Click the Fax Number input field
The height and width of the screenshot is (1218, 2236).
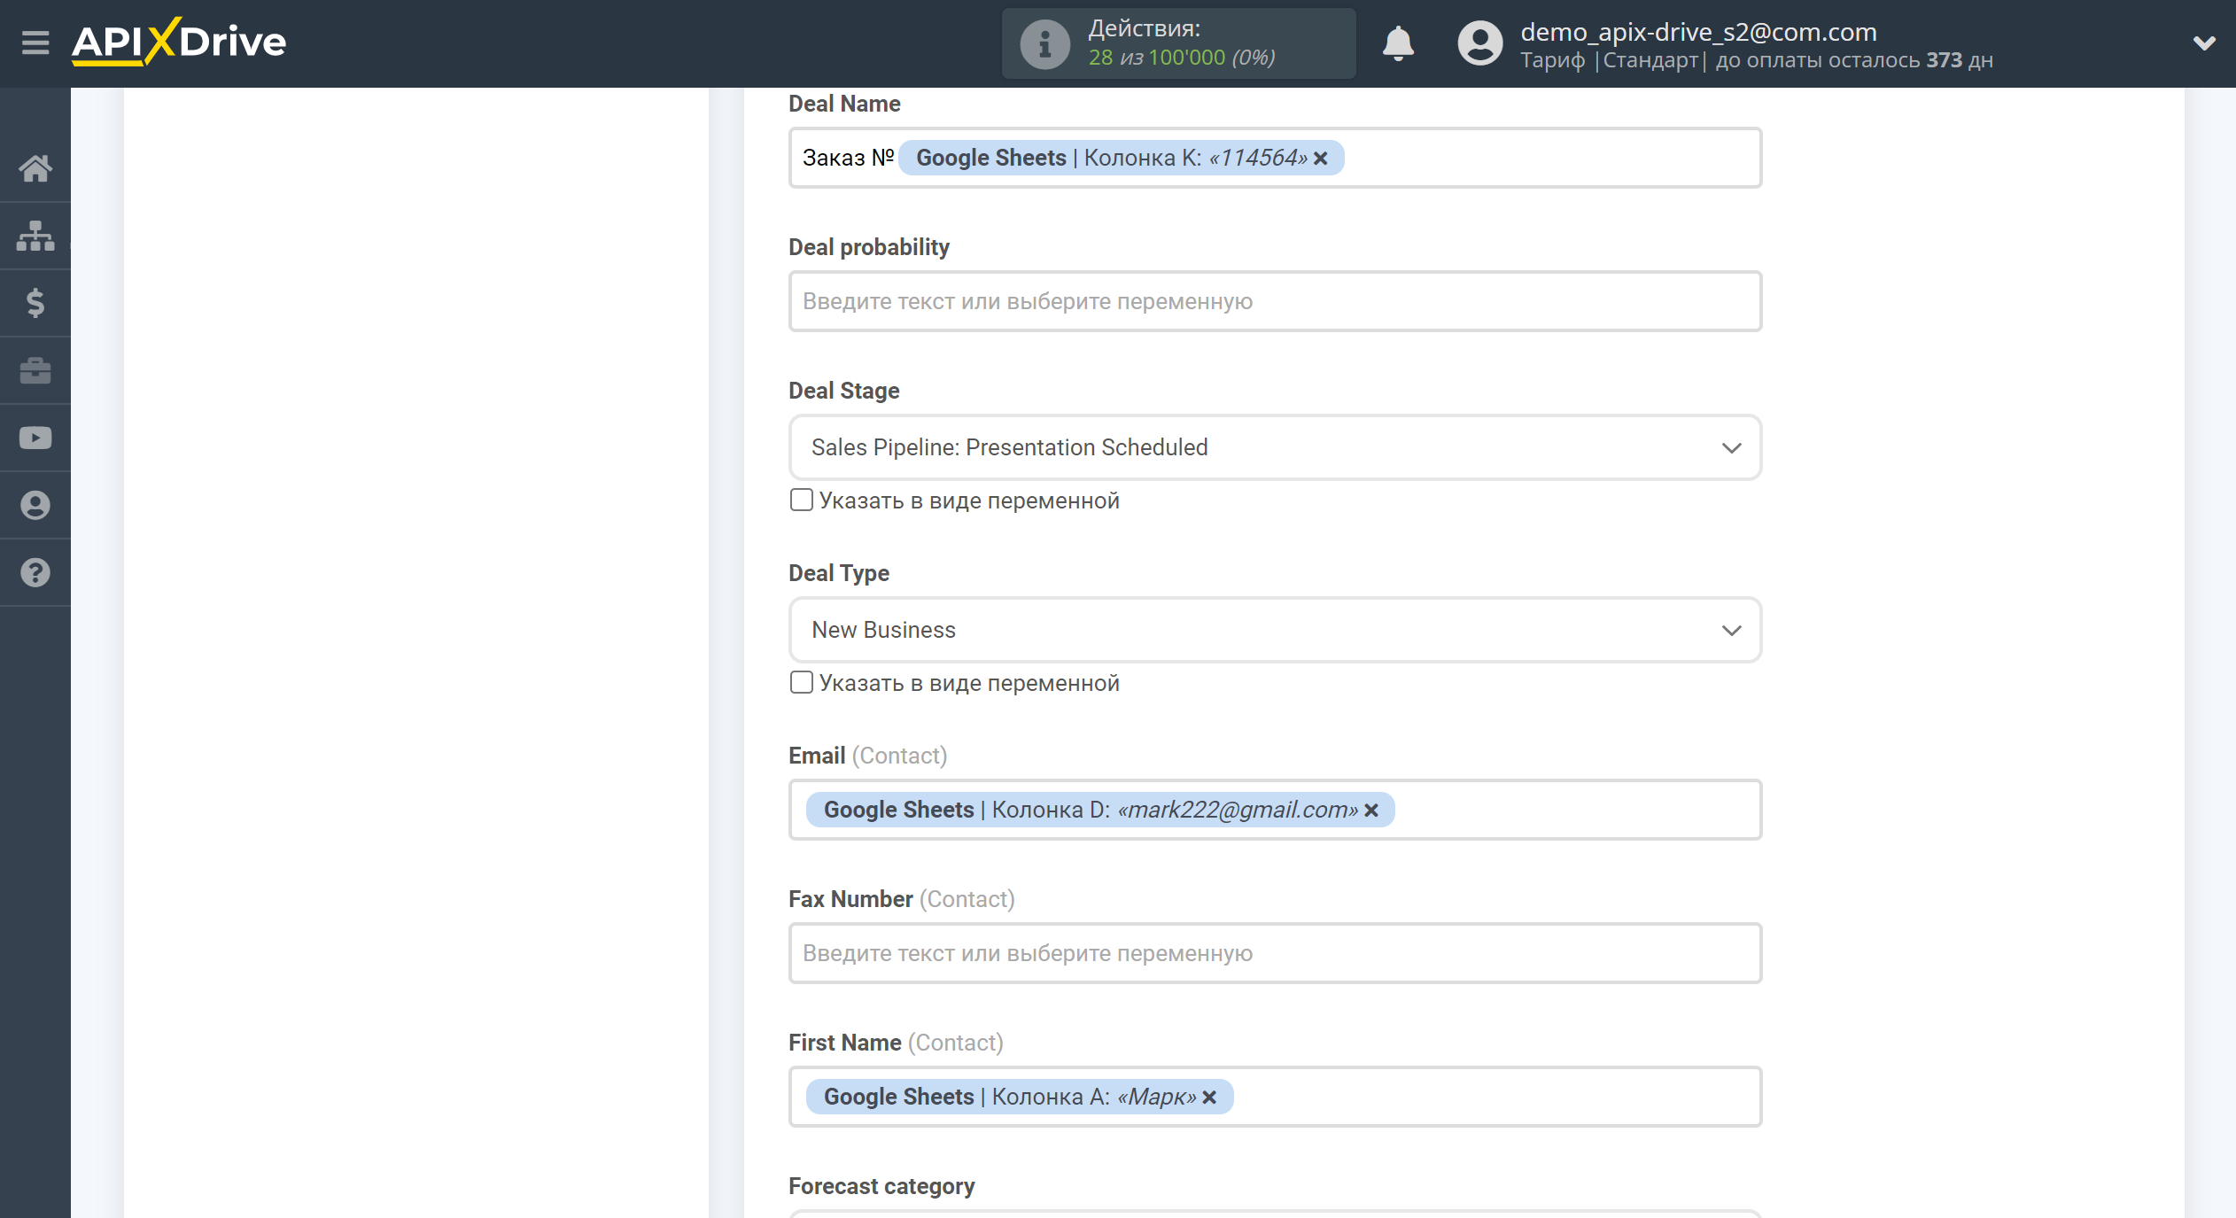pos(1275,953)
